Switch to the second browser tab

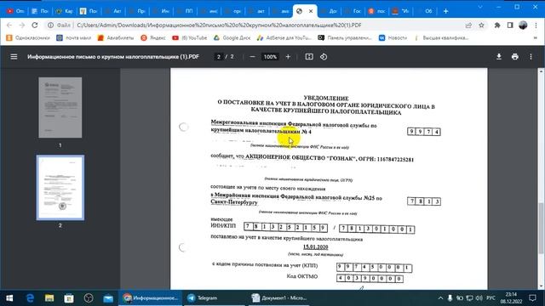coord(40,11)
